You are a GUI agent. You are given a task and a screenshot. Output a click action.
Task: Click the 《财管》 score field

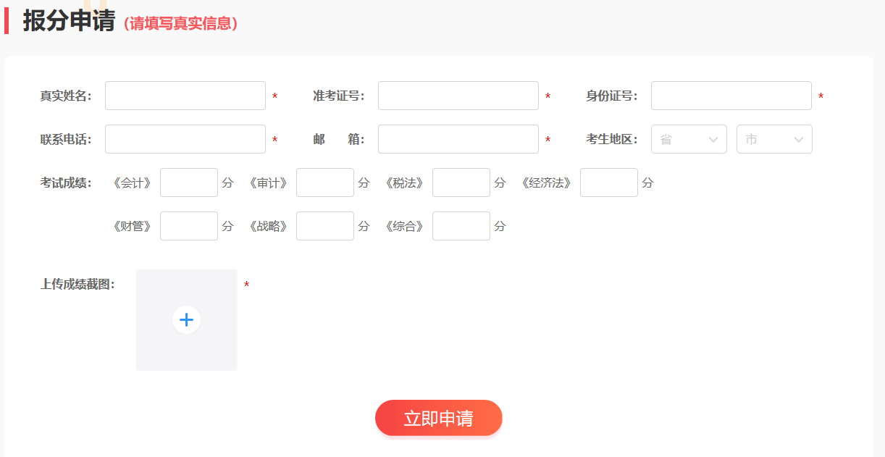click(x=189, y=226)
